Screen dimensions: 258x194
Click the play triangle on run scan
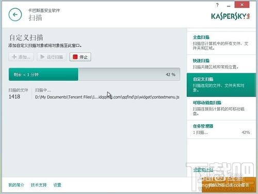point(42,57)
